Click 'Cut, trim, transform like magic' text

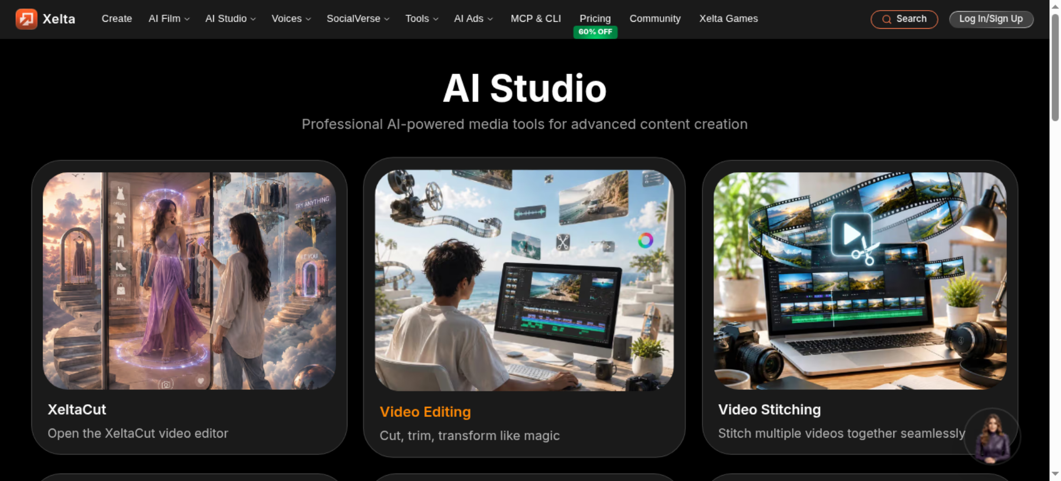pos(469,435)
